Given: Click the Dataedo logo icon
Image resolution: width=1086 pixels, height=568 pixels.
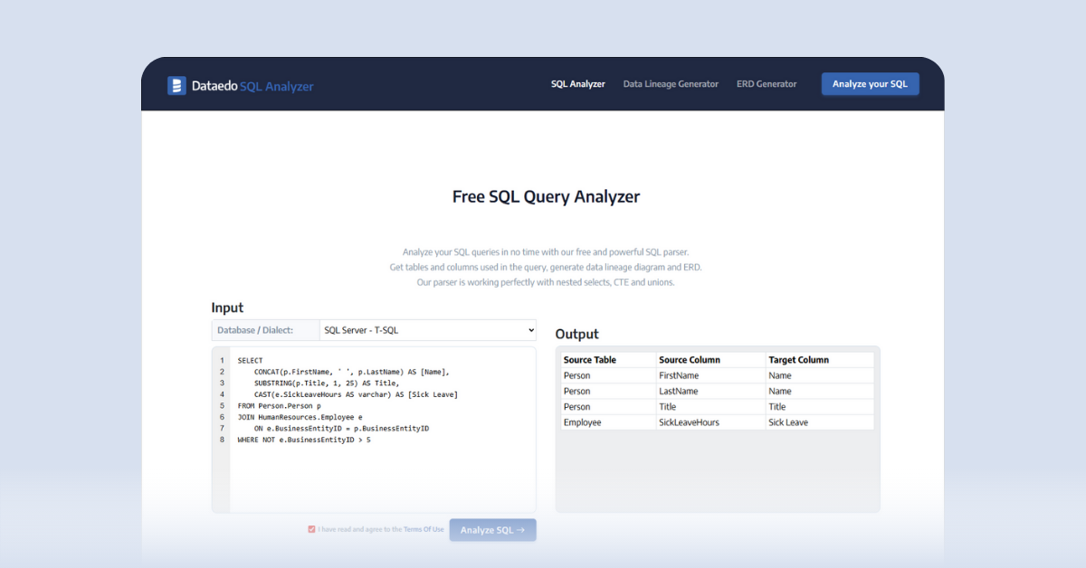Looking at the screenshot, I should tap(176, 86).
